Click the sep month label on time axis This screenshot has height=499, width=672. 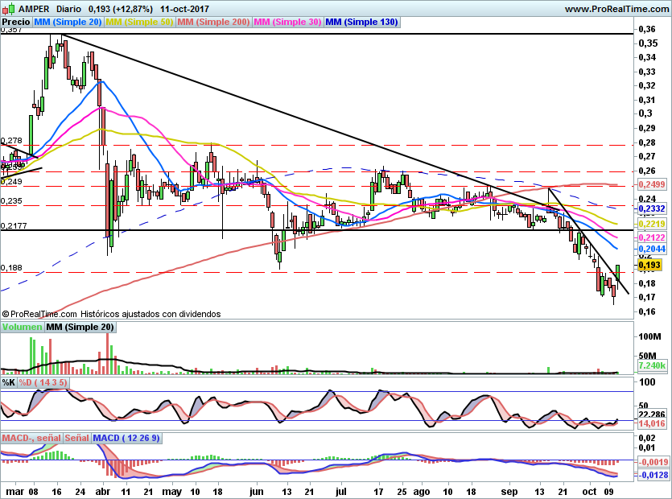tap(509, 492)
